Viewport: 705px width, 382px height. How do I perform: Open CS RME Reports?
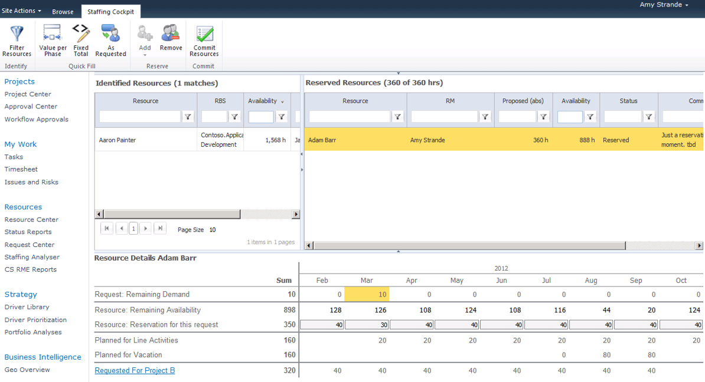tap(31, 269)
